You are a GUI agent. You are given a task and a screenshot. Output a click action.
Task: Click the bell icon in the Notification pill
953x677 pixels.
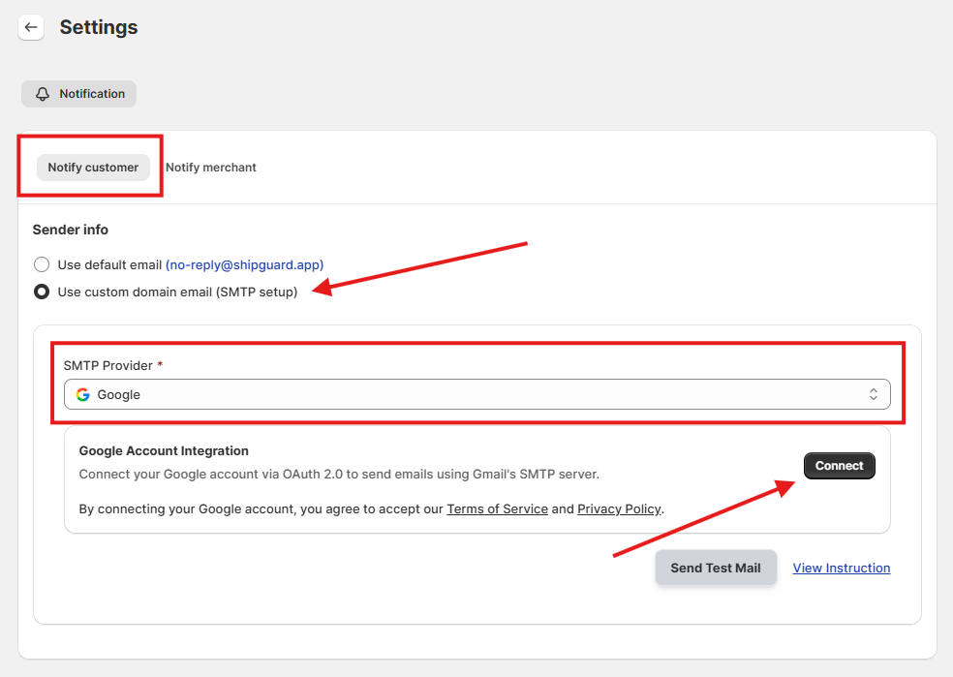tap(43, 94)
